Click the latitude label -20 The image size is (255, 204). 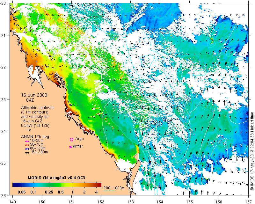[3, 4]
